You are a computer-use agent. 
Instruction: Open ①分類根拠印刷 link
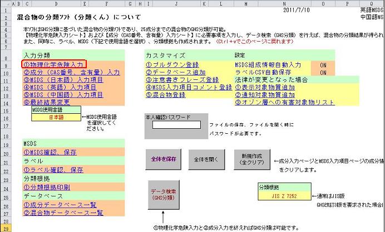(47, 188)
